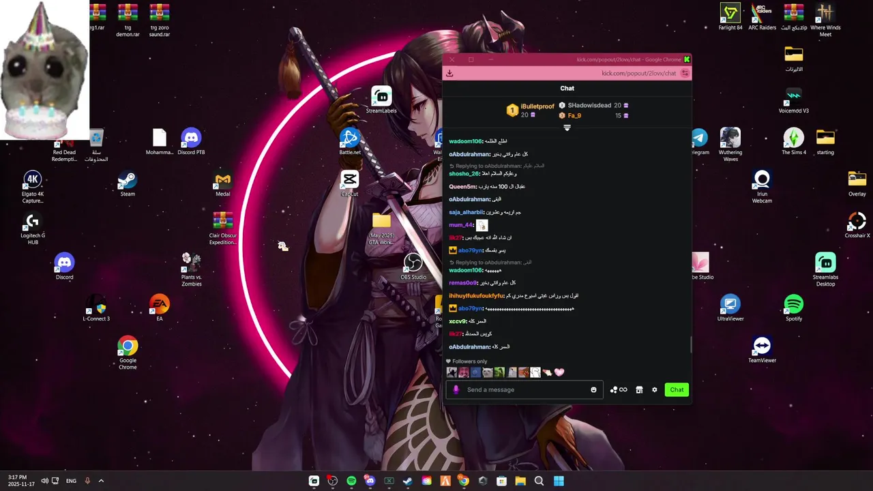The width and height of the screenshot is (873, 491).
Task: Open the Overlay folder icon
Action: click(857, 184)
